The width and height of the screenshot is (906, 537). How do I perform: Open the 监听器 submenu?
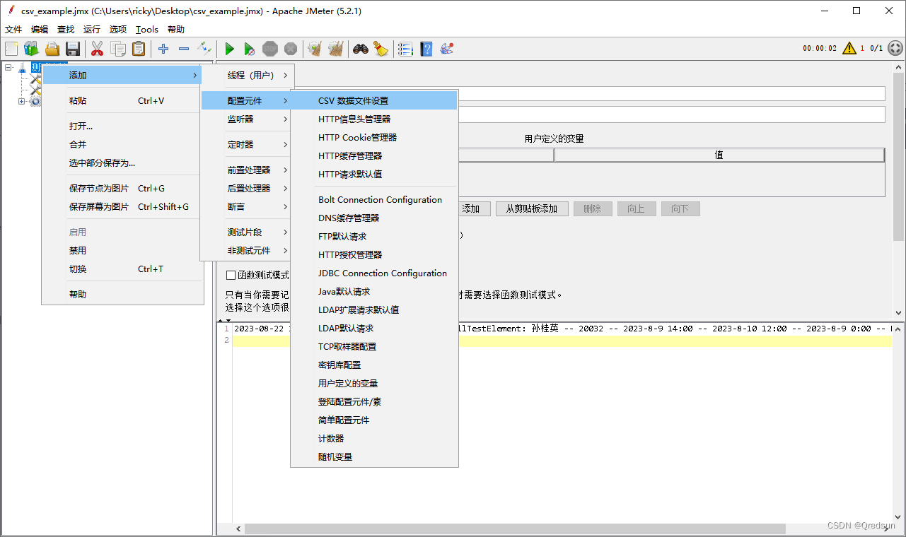click(247, 119)
